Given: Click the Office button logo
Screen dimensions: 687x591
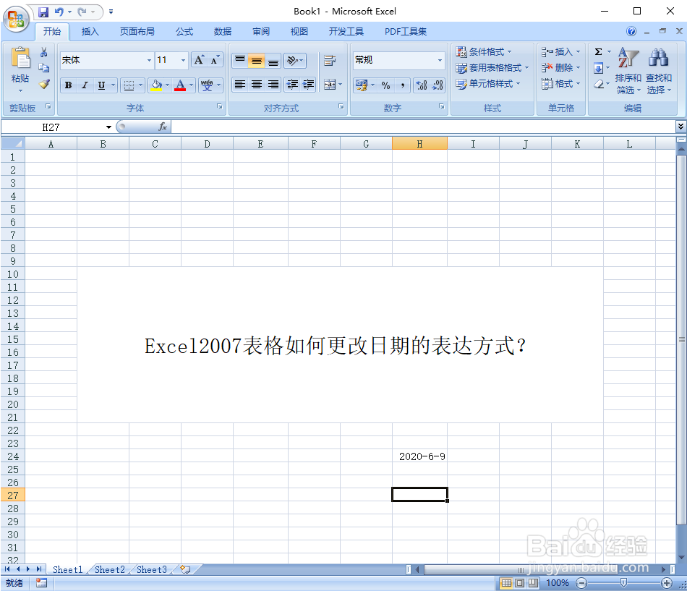Looking at the screenshot, I should click(x=16, y=19).
